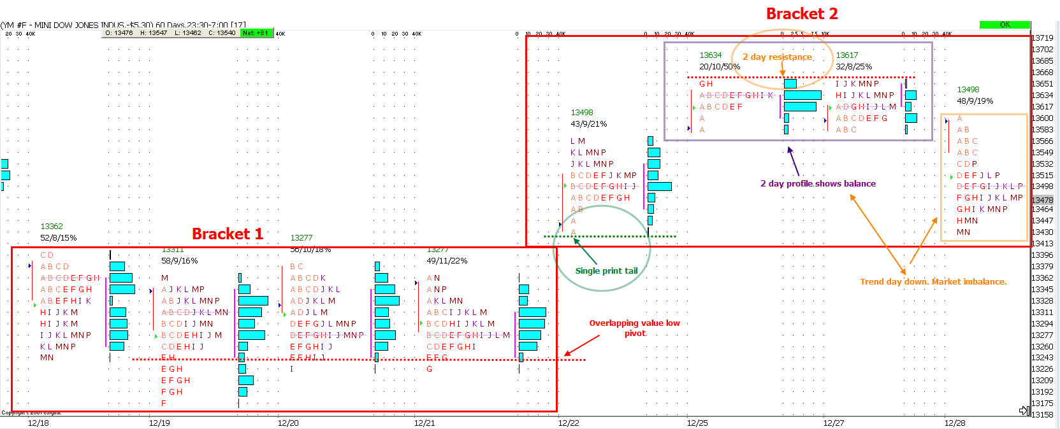Click the 56/10/18% profile statistic
Image resolution: width=1060 pixels, height=429 pixels.
pos(311,250)
